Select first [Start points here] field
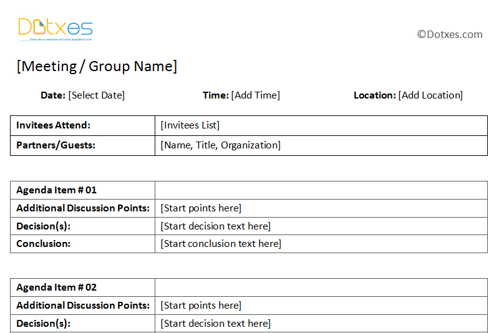This screenshot has width=499, height=333. point(321,208)
